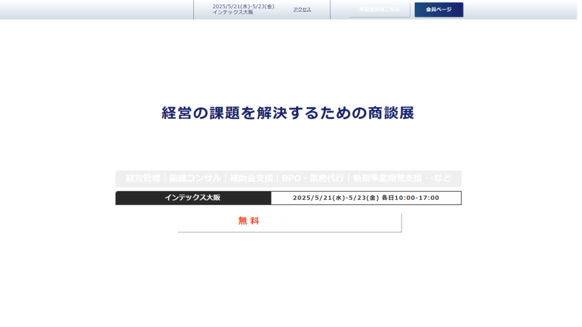Click the 経営の課題を解決するための商談展 headline
Screen dimensions: 582x327
pyautogui.click(x=288, y=114)
